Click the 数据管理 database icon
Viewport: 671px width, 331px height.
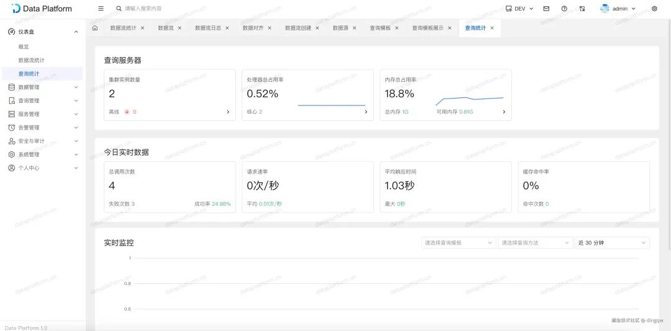[x=12, y=87]
